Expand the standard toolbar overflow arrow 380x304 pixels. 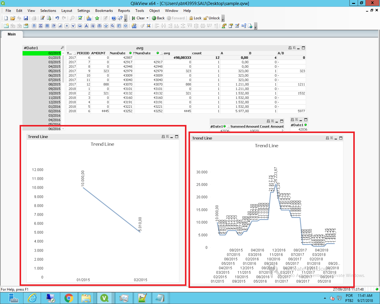pos(126,19)
